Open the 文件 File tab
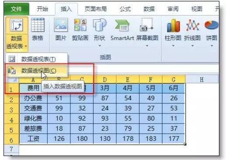Image resolution: width=226 pixels, height=160 pixels. pos(17,9)
